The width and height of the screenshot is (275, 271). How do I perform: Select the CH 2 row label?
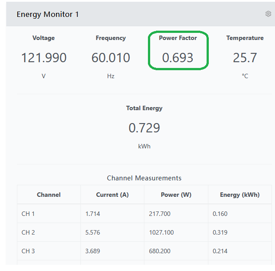pos(28,232)
